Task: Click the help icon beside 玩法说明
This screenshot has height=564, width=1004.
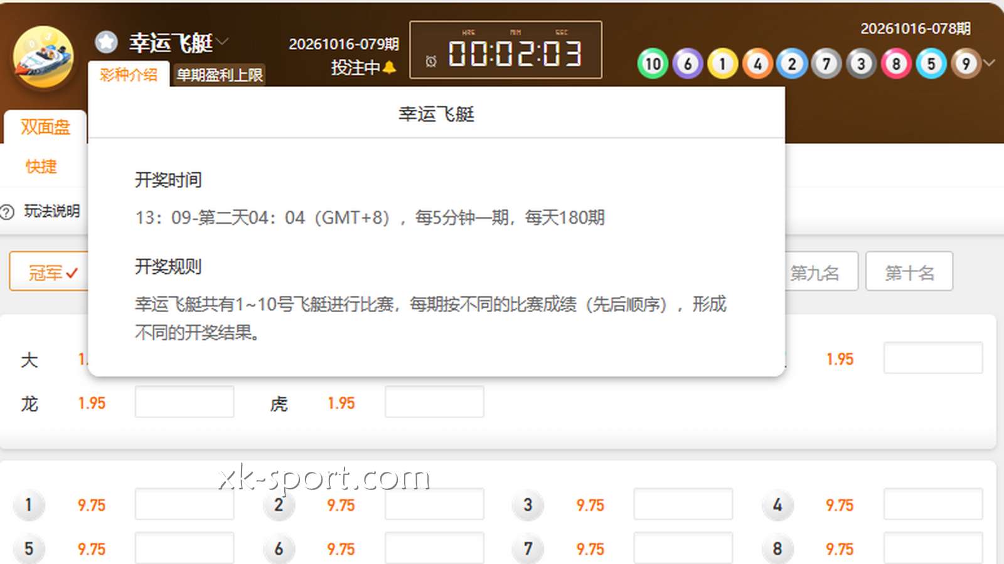Action: pos(7,212)
